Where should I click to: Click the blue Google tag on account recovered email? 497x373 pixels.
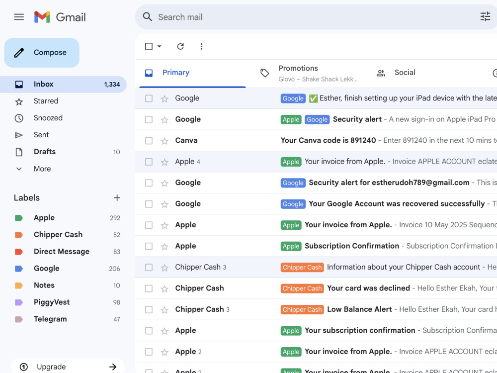pyautogui.click(x=293, y=204)
